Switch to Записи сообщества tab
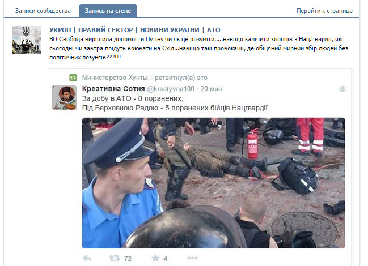 pos(43,11)
